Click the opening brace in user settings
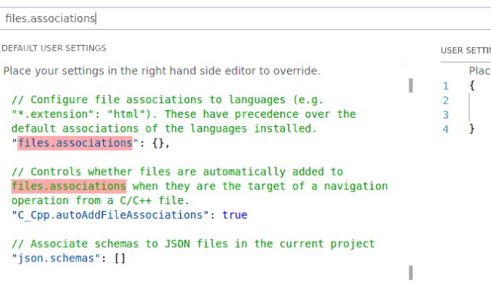 [x=472, y=86]
